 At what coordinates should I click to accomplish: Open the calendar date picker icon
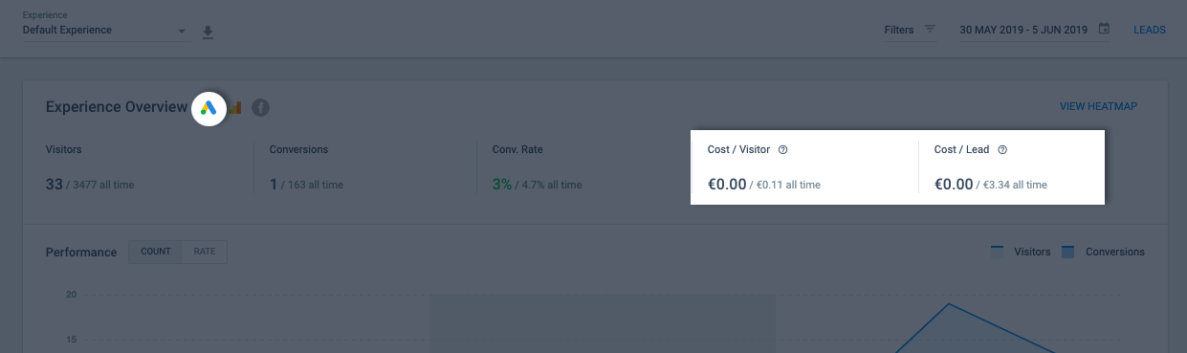tap(1104, 30)
